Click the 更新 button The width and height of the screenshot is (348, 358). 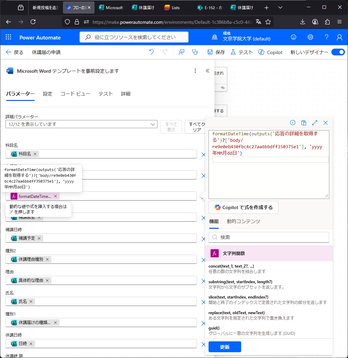pos(225,347)
